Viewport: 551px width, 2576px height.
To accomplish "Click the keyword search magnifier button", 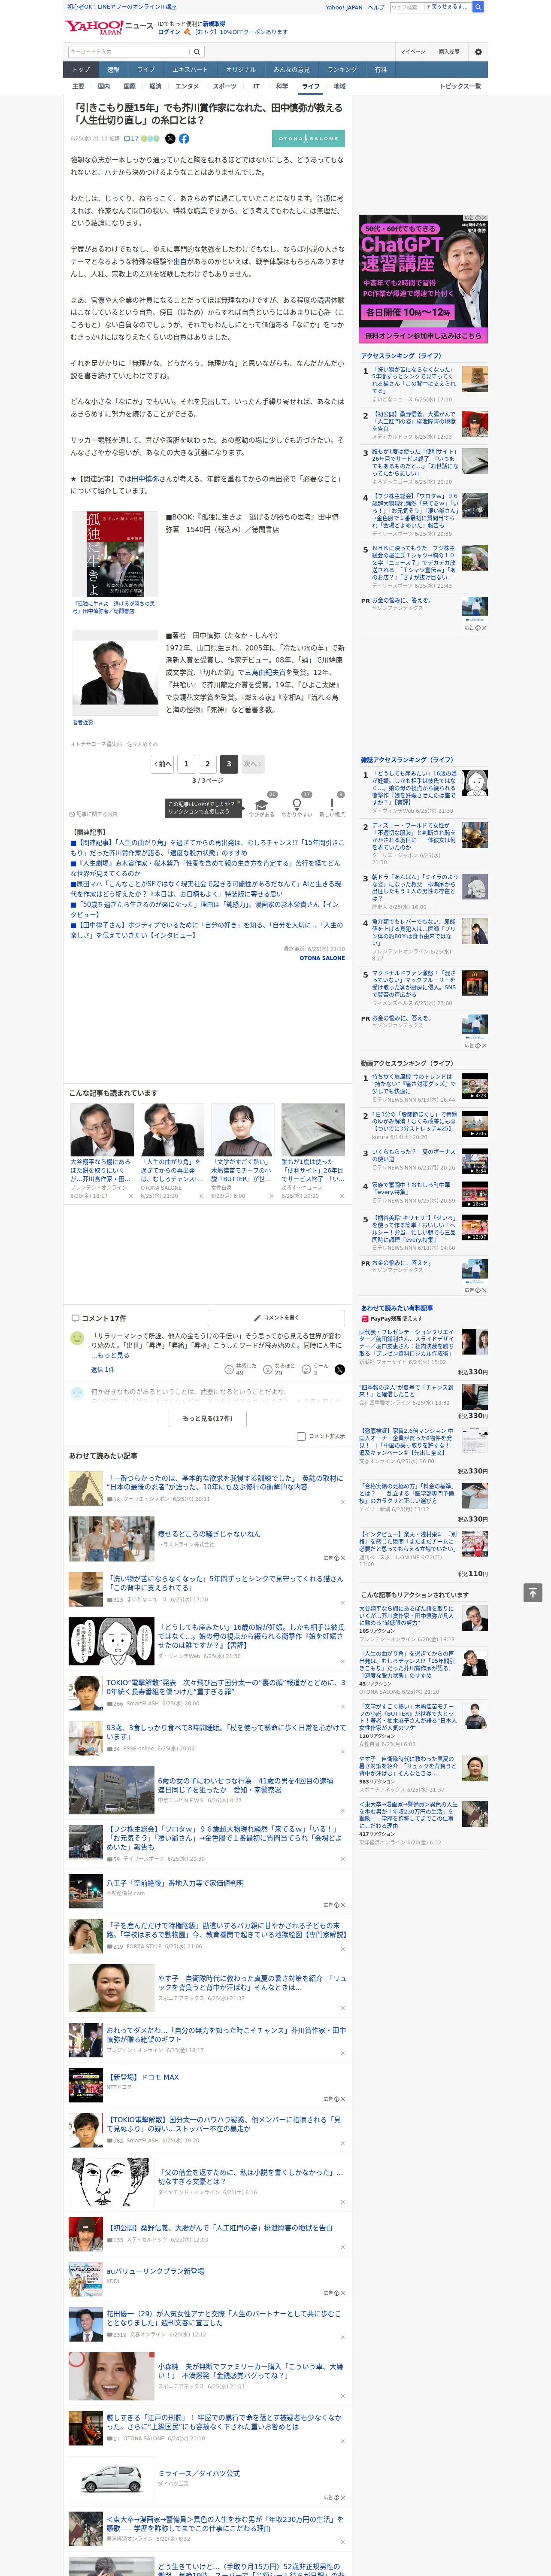I will (197, 52).
